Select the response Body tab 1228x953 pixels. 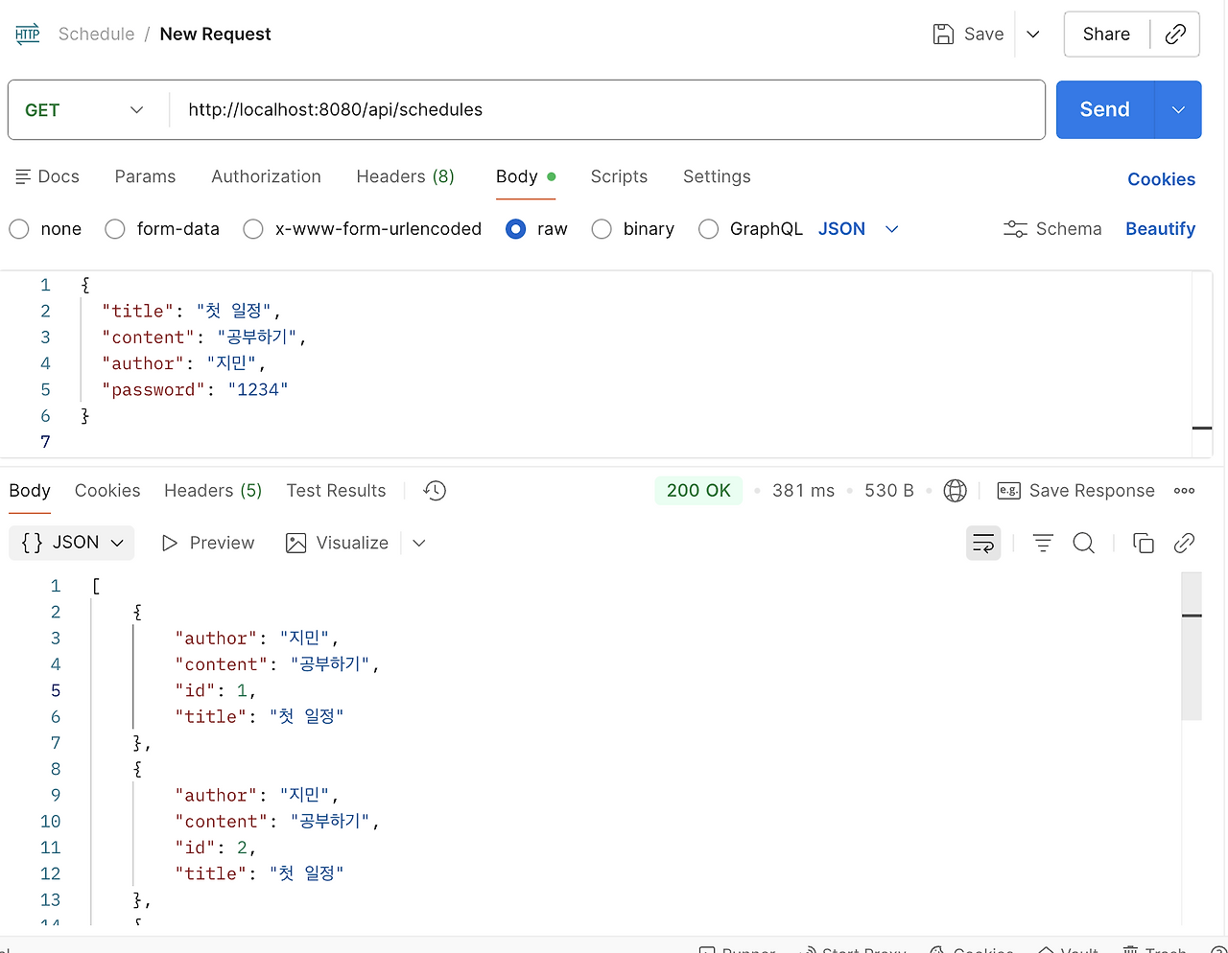point(30,491)
